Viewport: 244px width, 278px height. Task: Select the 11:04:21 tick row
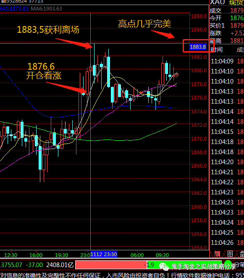click(x=227, y=172)
